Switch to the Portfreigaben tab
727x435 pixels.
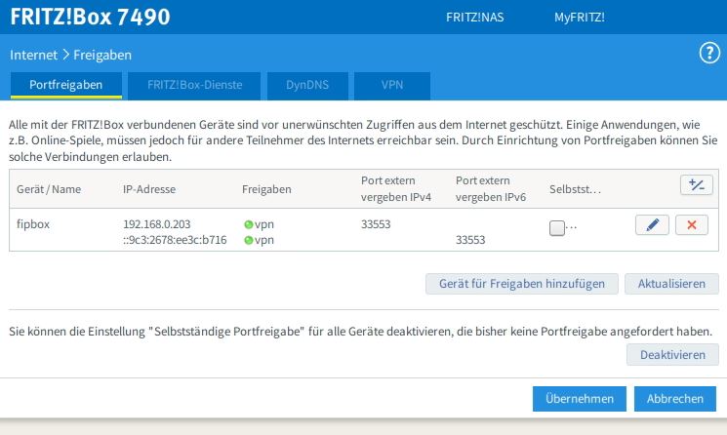66,85
